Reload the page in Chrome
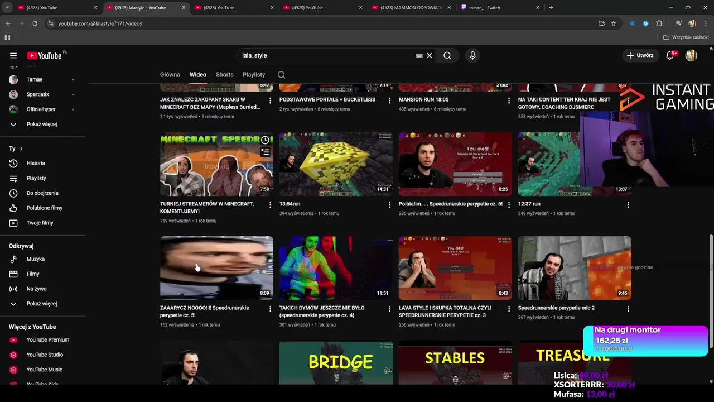The width and height of the screenshot is (714, 402). [x=35, y=23]
